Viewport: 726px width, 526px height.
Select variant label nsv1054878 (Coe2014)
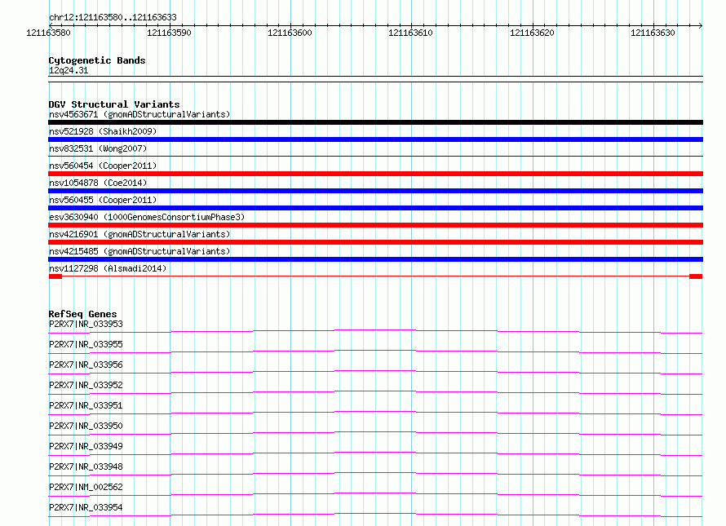[98, 183]
